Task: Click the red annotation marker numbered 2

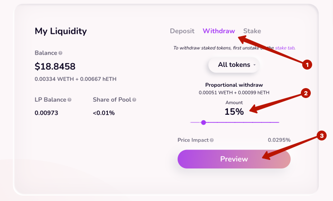Action: coord(306,93)
